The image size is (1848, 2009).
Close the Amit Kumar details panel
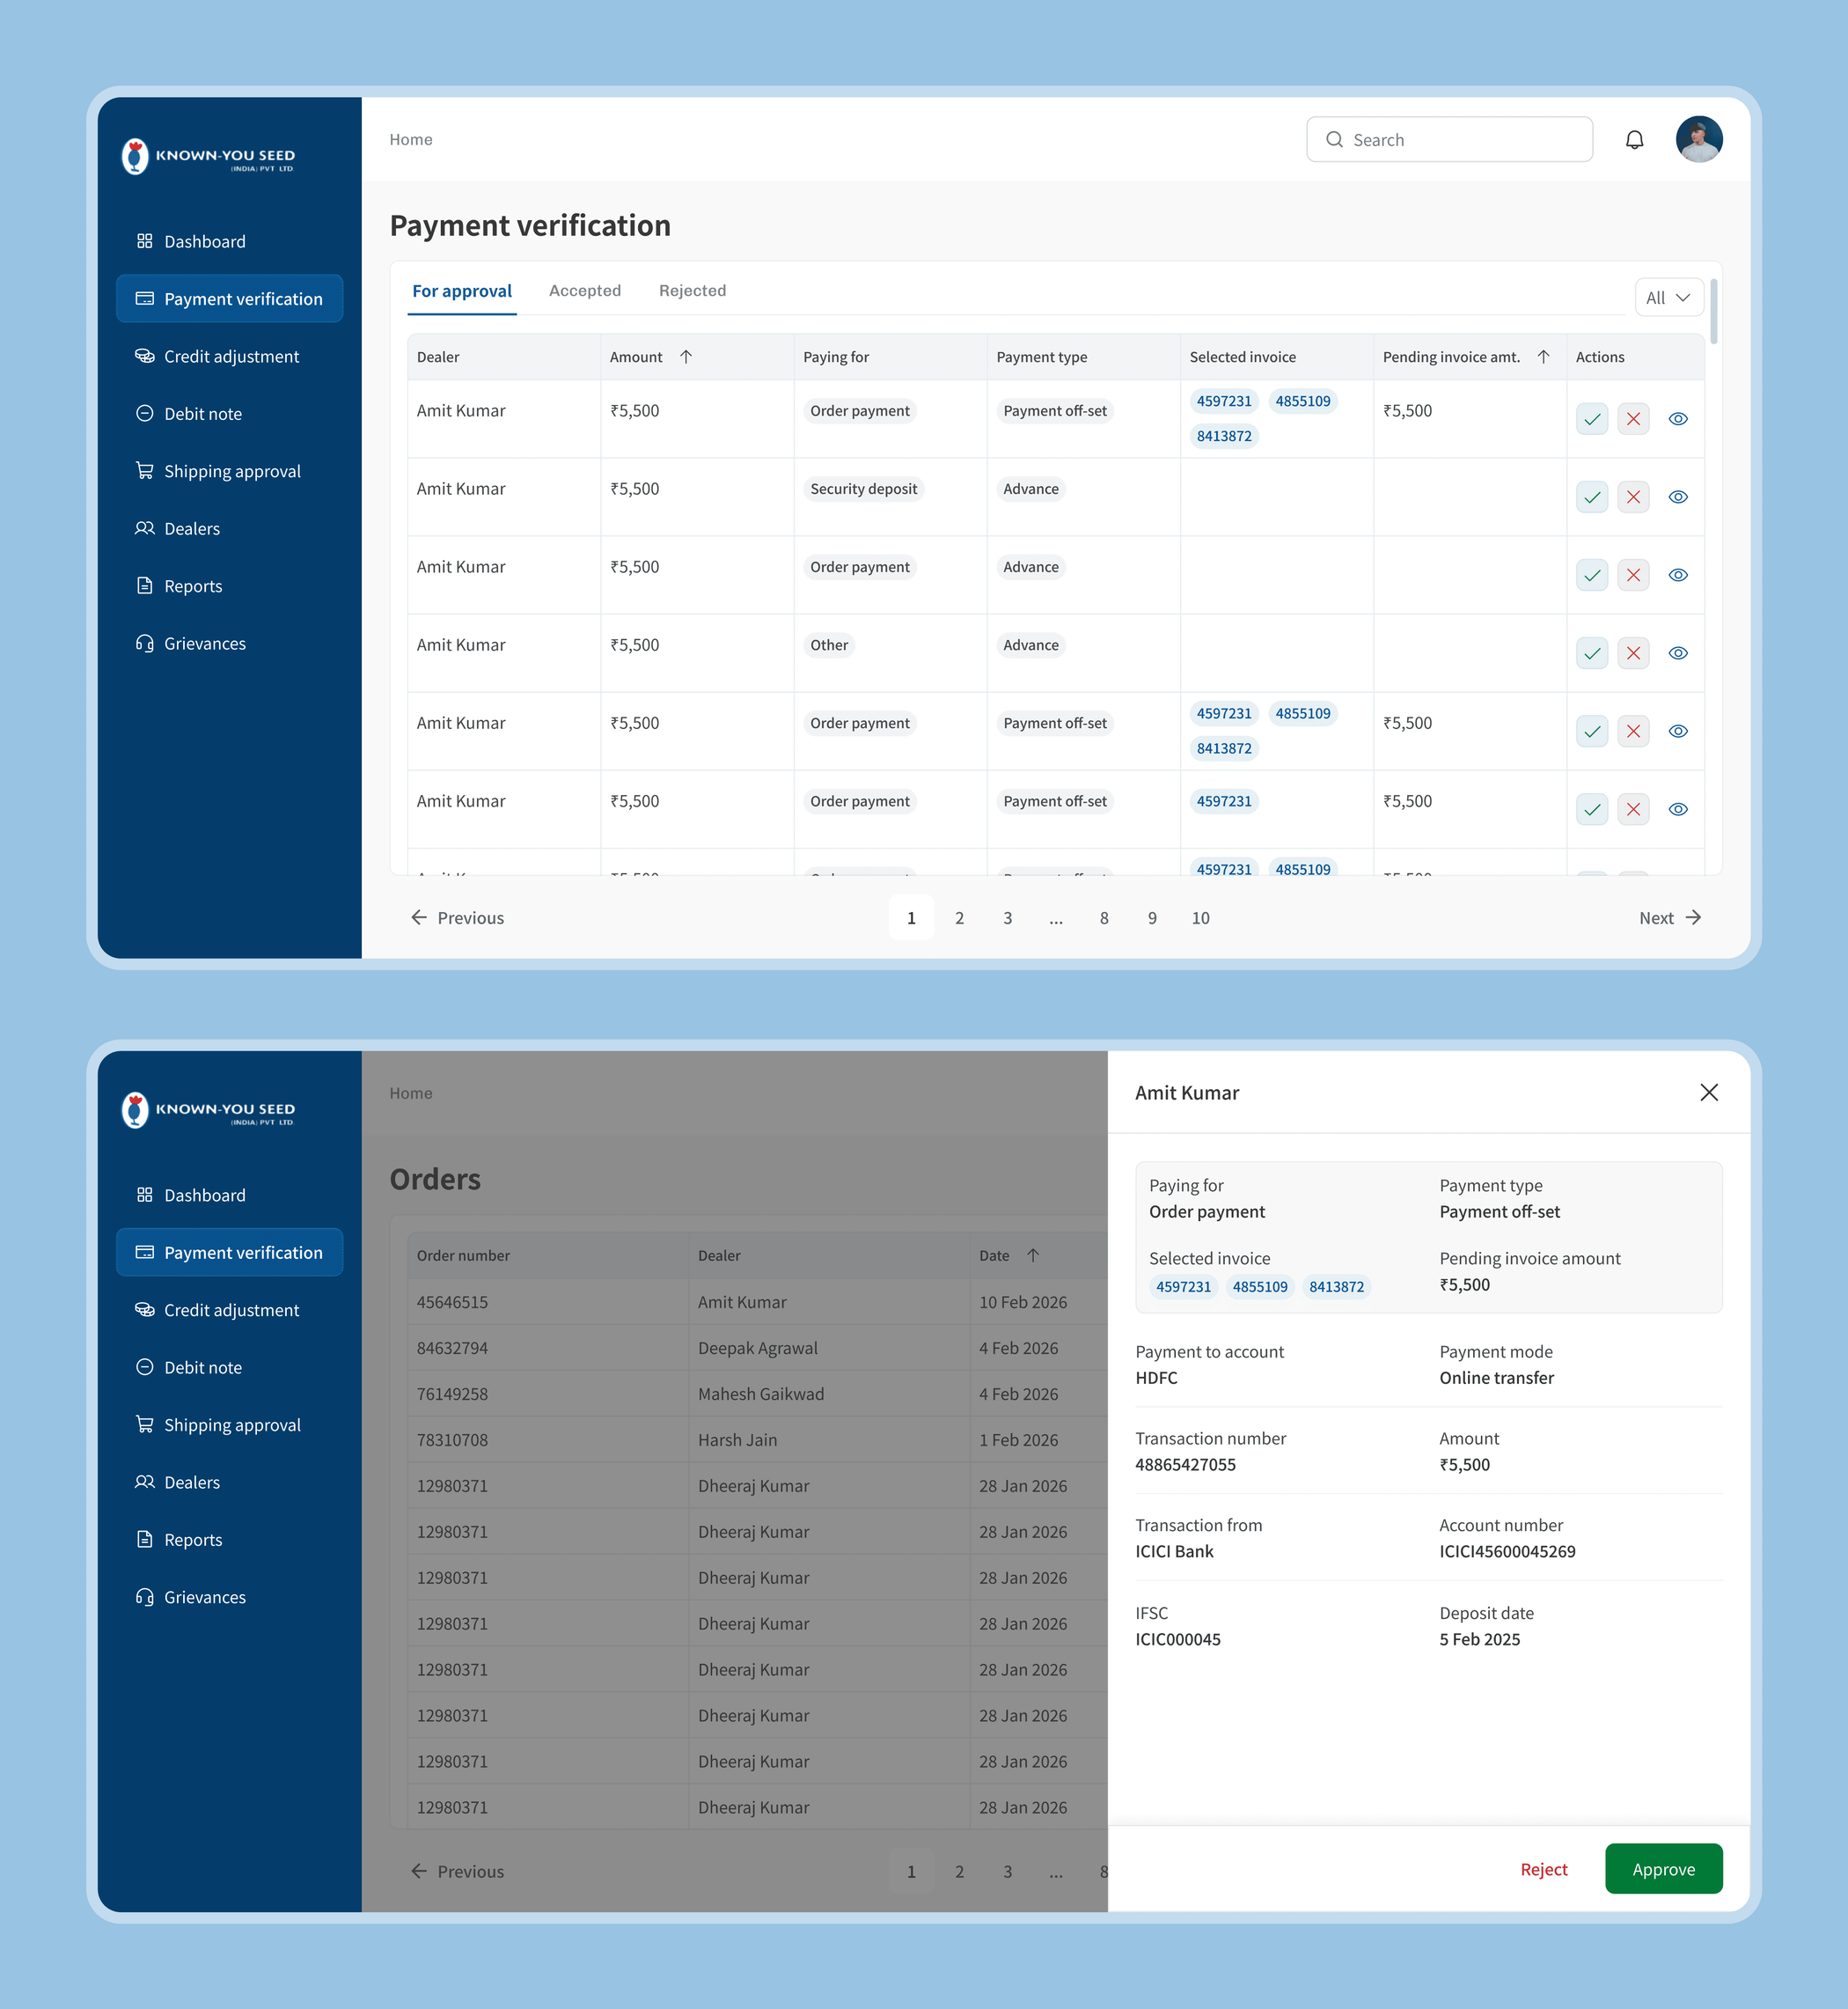coord(1708,1093)
